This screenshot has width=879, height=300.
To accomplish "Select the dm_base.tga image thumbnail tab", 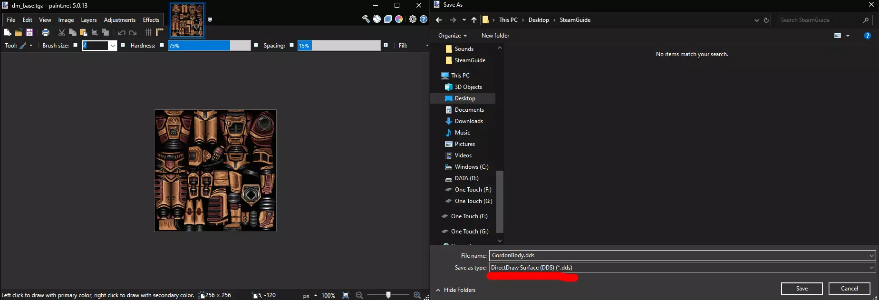I will click(x=187, y=20).
